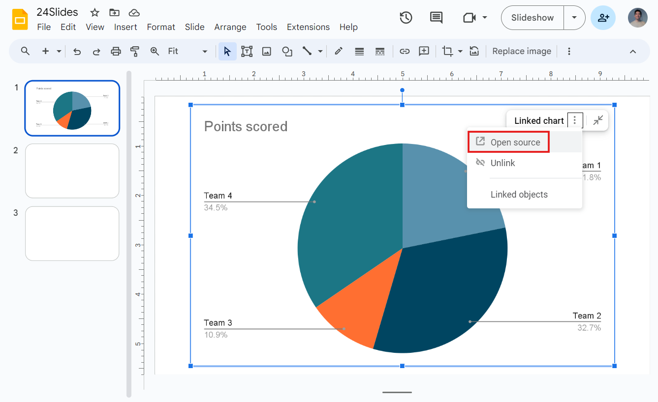Activate the paint format tool
Viewport: 658px width, 402px height.
(x=135, y=51)
